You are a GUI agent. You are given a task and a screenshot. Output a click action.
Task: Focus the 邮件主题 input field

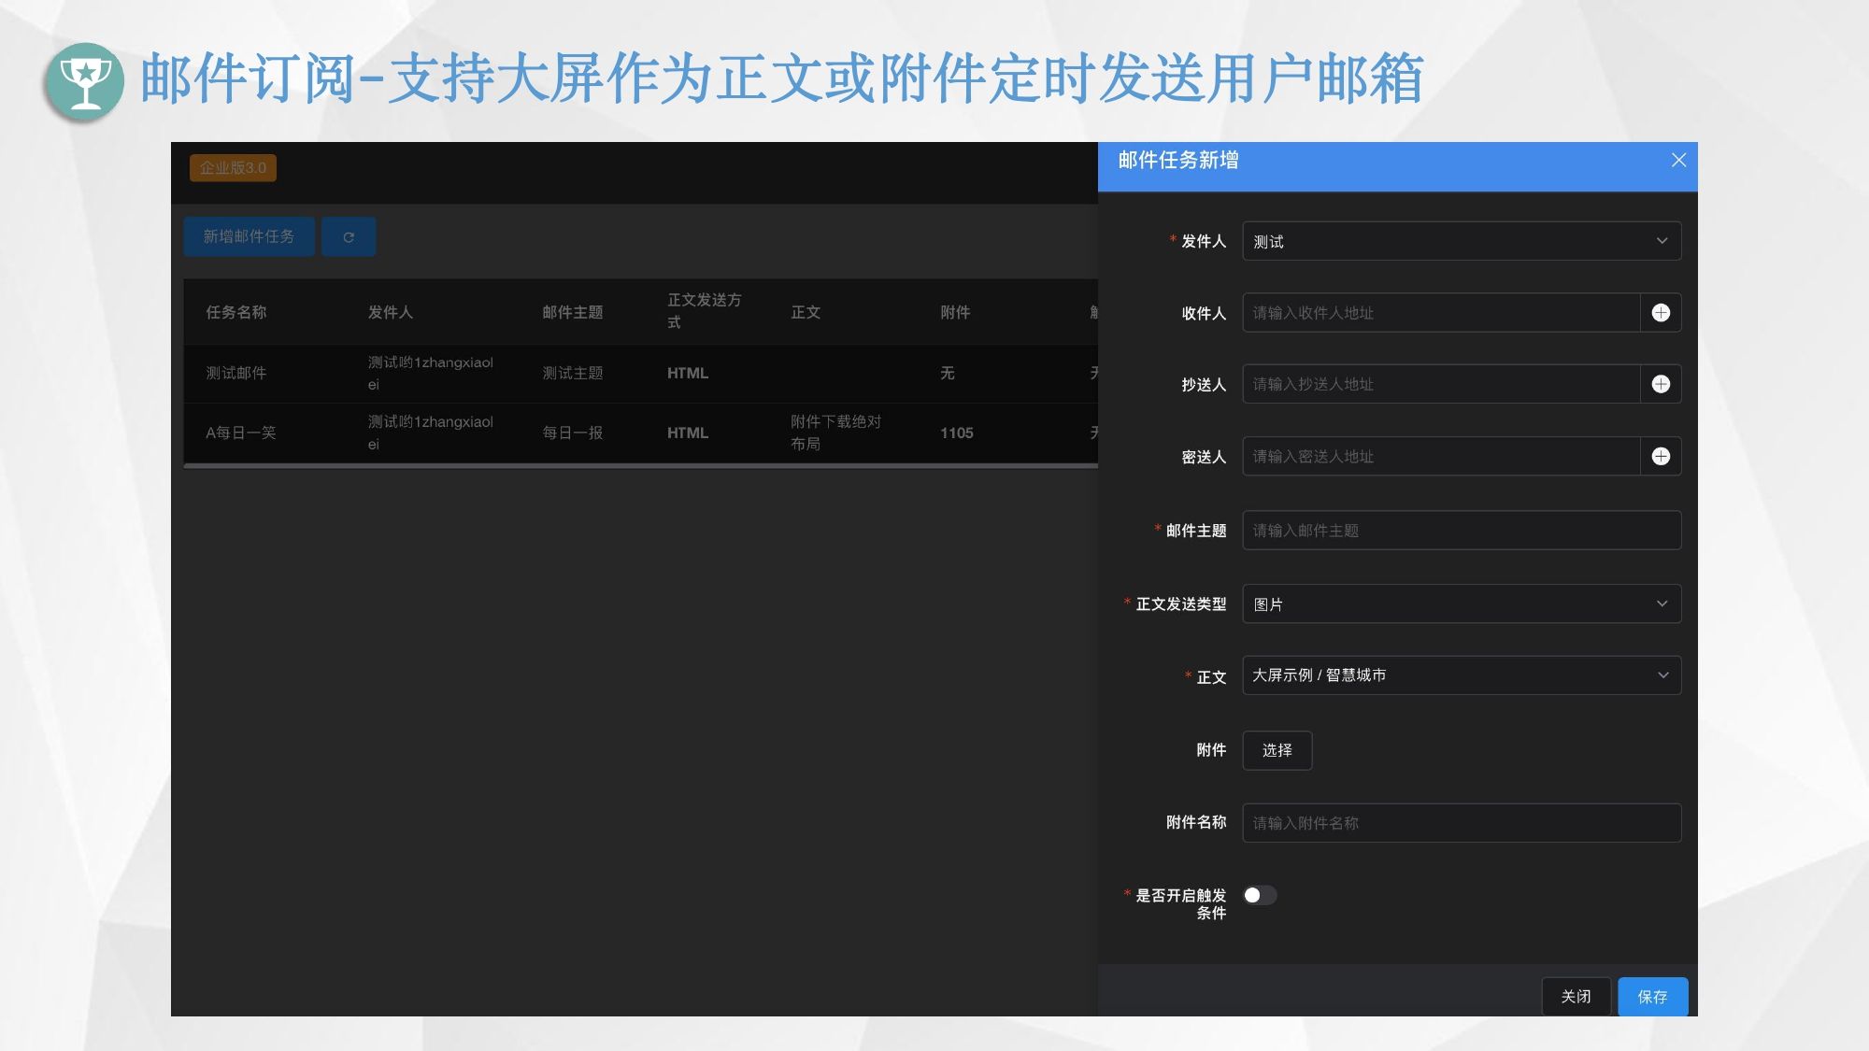pyautogui.click(x=1461, y=531)
